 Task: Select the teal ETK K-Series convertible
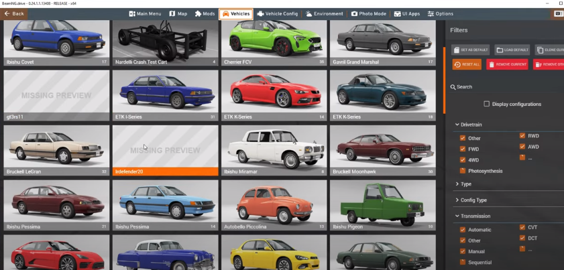point(383,95)
